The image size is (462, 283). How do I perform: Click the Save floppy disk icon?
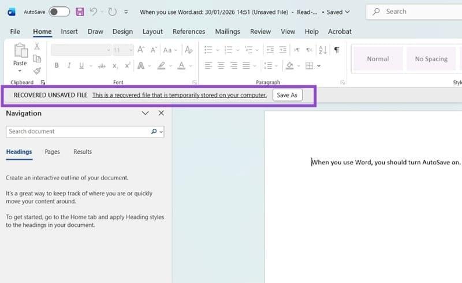point(80,12)
